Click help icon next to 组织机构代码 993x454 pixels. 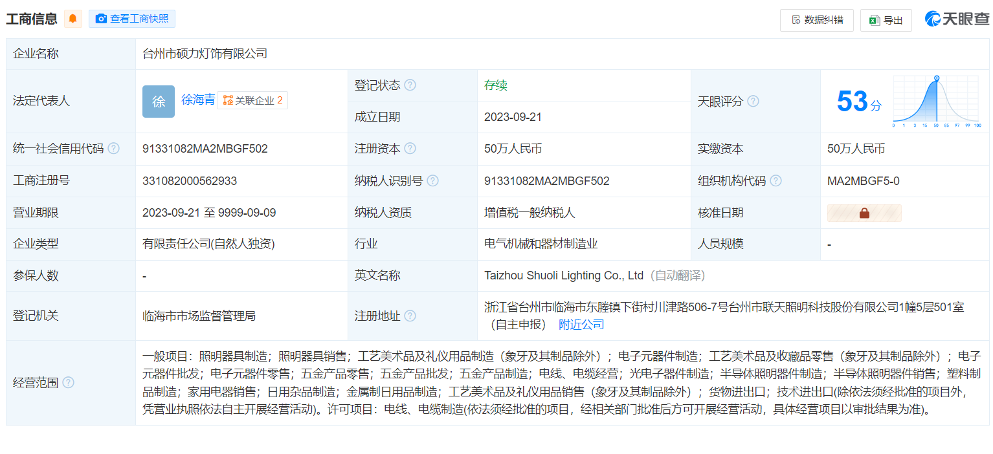point(775,181)
